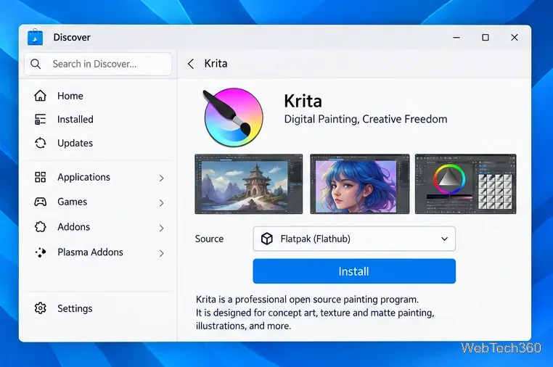This screenshot has height=367, width=553.
Task: Click the Source label
Action: click(x=209, y=239)
